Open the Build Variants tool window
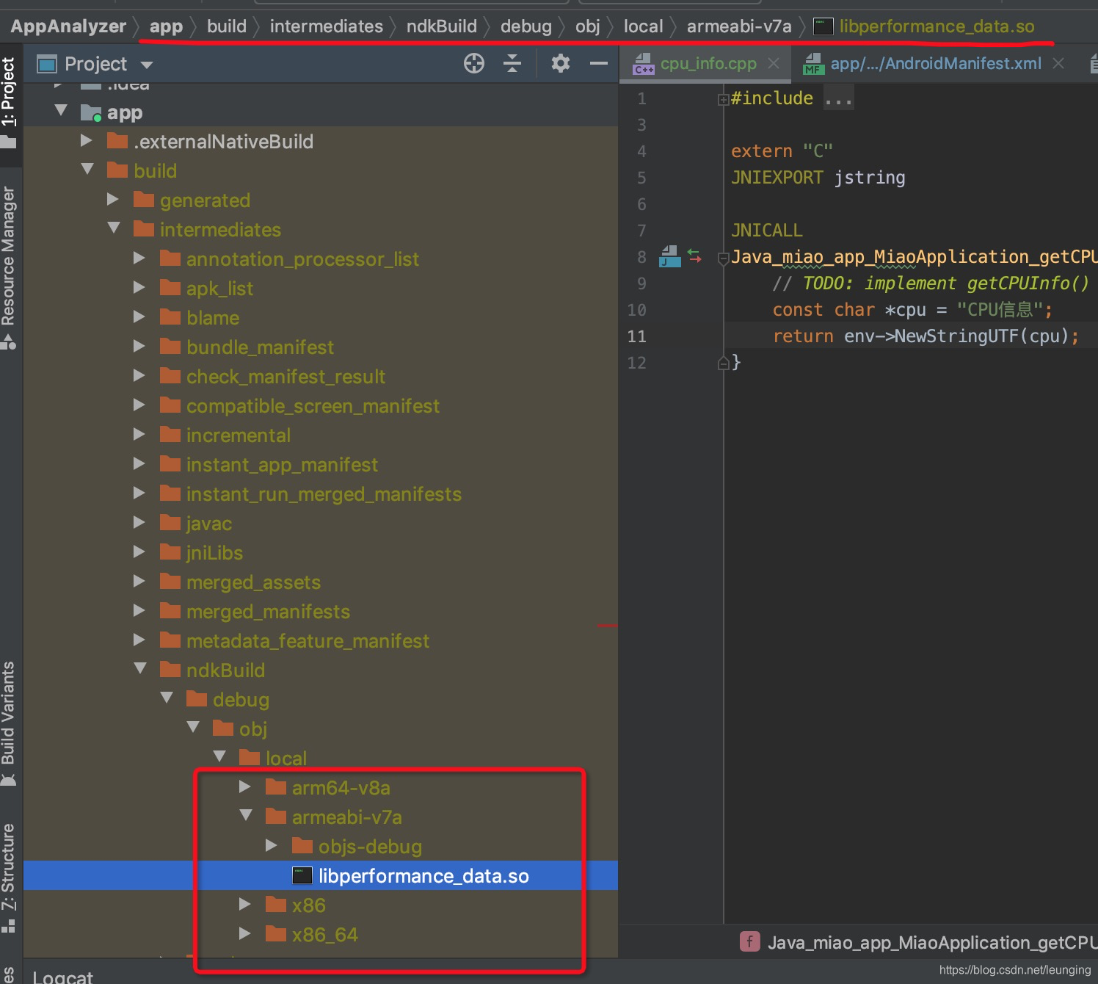The image size is (1098, 984). [x=9, y=723]
